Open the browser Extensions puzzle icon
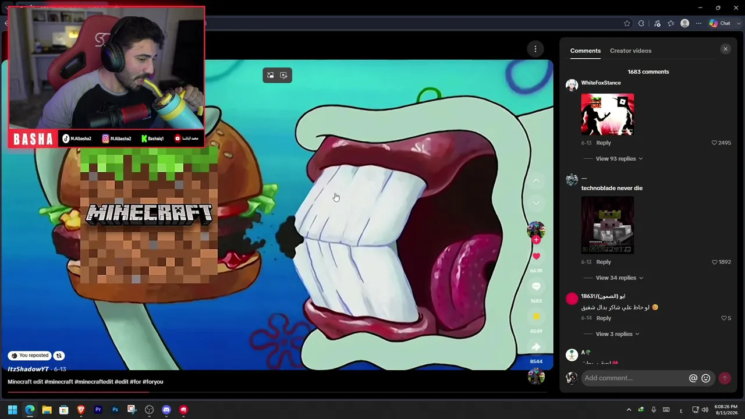Image resolution: width=745 pixels, height=419 pixels. 641,23
